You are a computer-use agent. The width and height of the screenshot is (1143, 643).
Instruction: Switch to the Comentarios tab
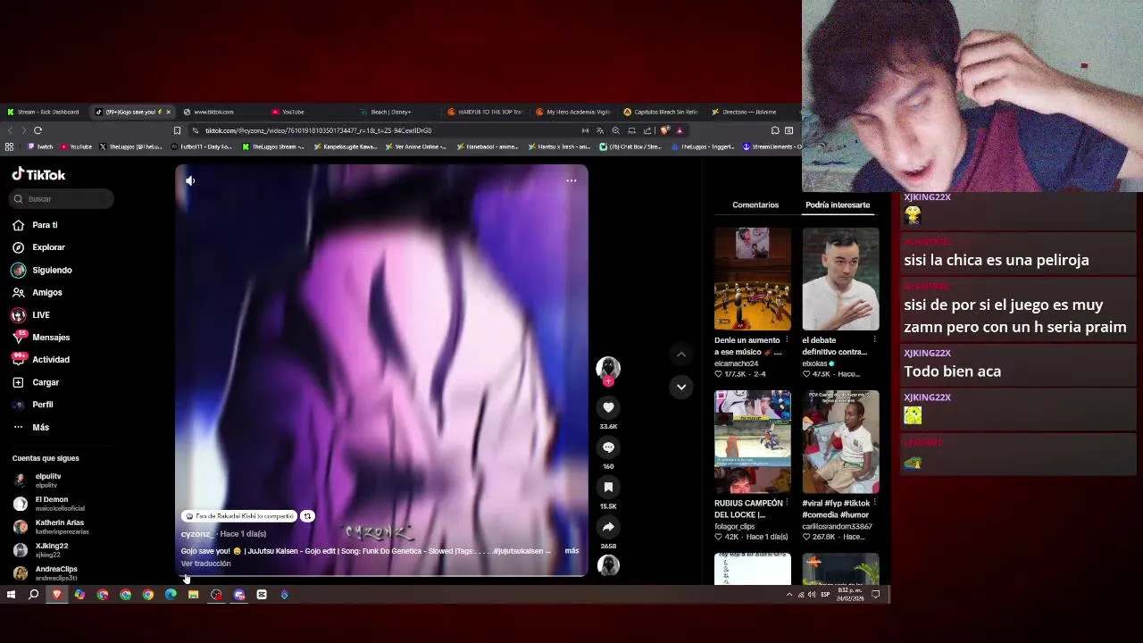pyautogui.click(x=755, y=205)
